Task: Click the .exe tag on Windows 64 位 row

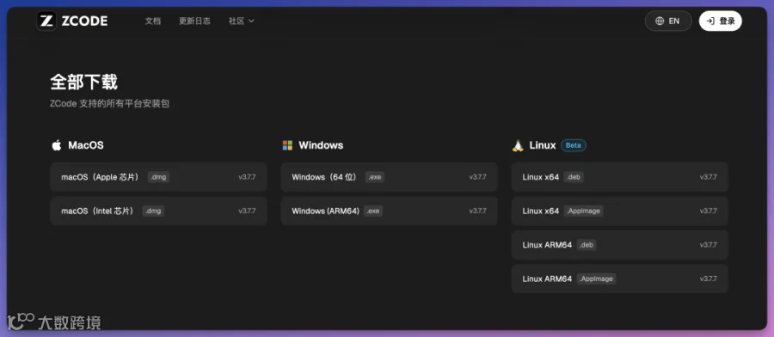Action: (375, 176)
